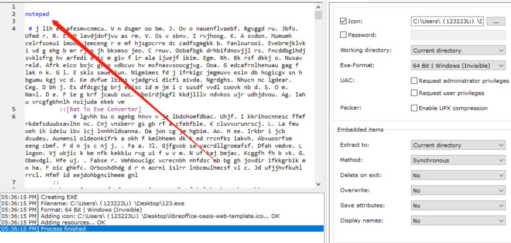
Task: Select the 'Filename:' log entry
Action: (162, 204)
